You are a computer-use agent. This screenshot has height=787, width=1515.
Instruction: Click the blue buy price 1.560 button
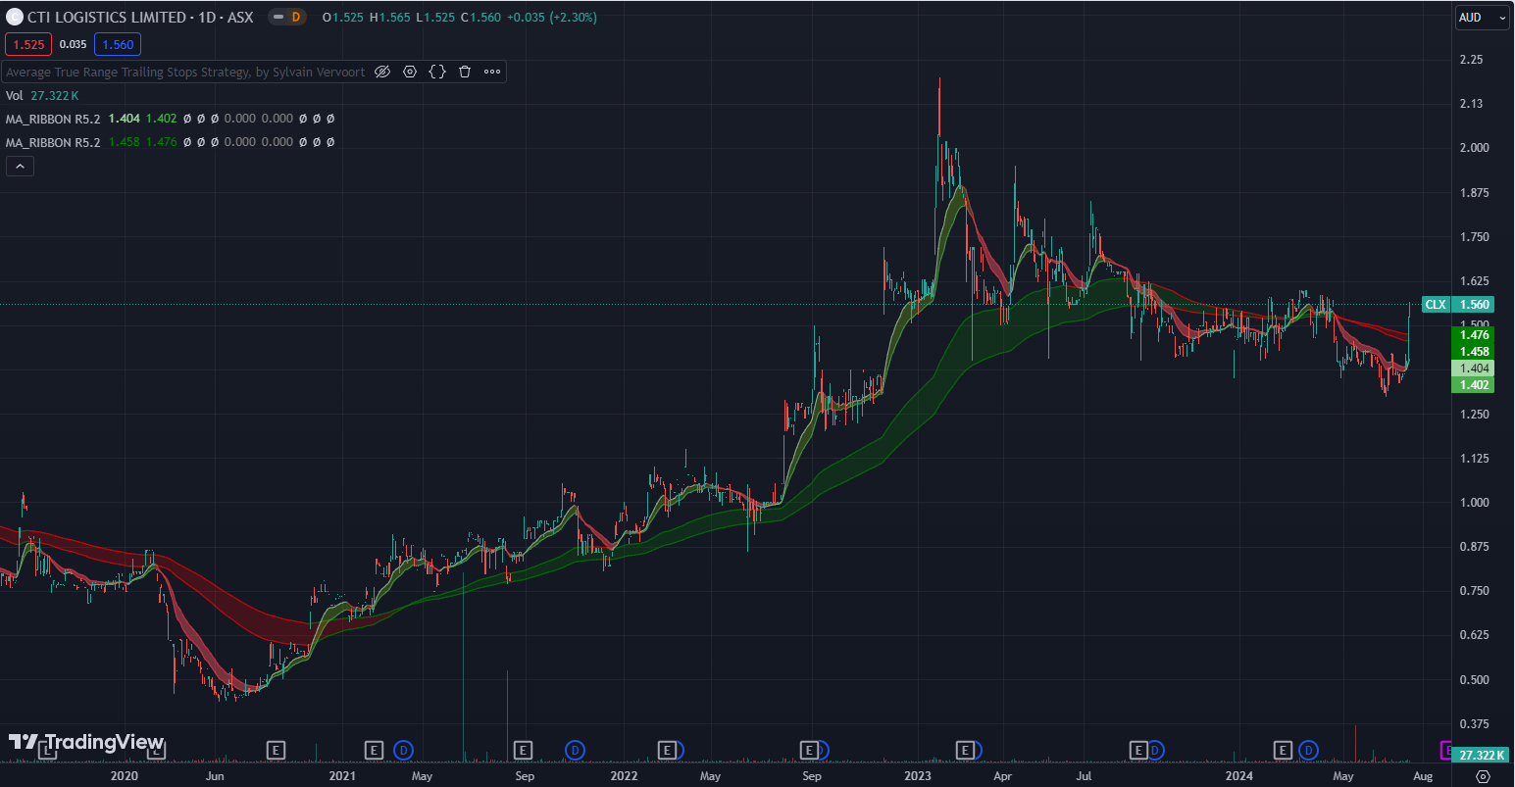point(118,44)
